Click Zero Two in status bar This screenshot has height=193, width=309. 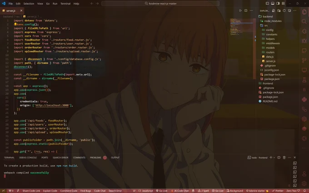click(293, 191)
